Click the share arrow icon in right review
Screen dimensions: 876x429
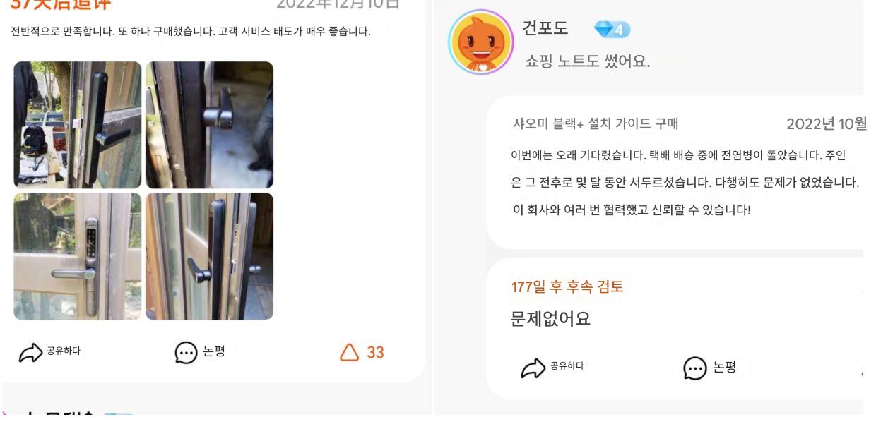(533, 368)
